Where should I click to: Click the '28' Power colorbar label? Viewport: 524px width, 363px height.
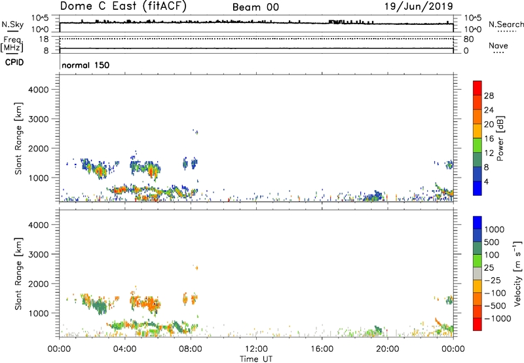tap(489, 96)
